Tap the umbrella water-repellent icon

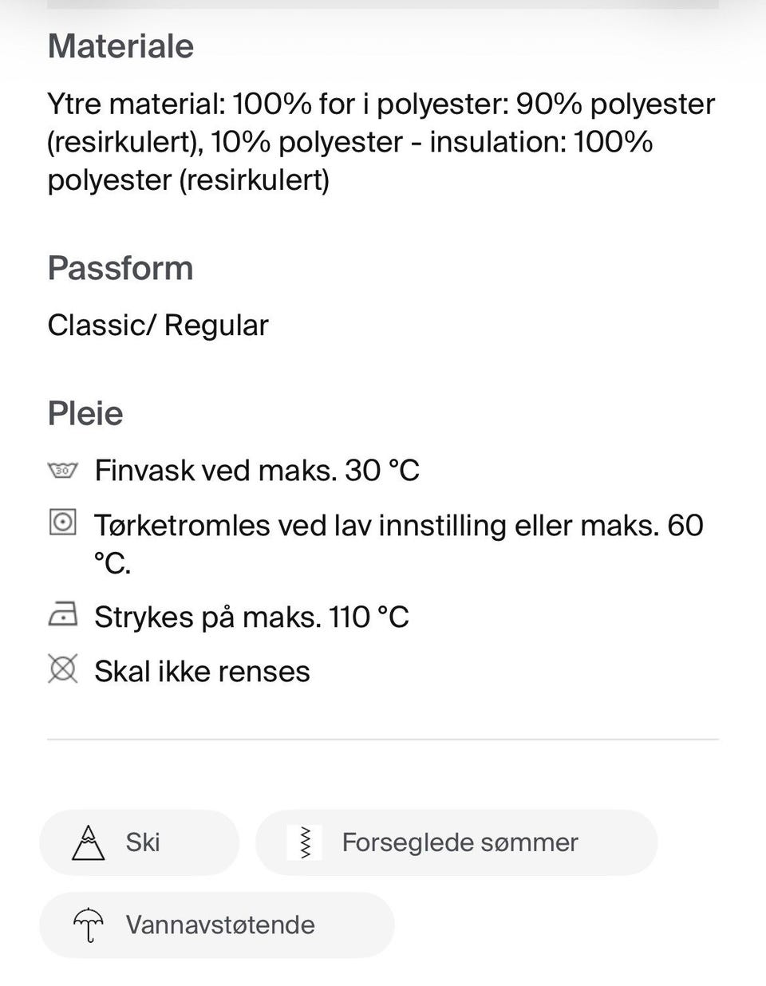88,925
